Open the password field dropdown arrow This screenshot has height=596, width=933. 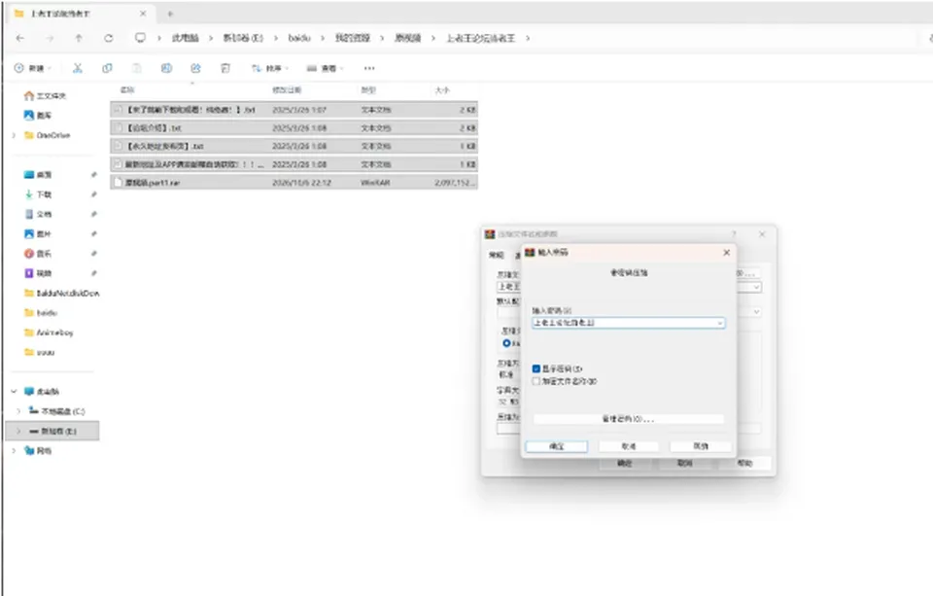click(720, 324)
